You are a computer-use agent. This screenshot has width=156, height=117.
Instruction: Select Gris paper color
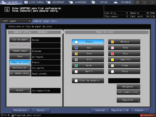pos(88,60)
